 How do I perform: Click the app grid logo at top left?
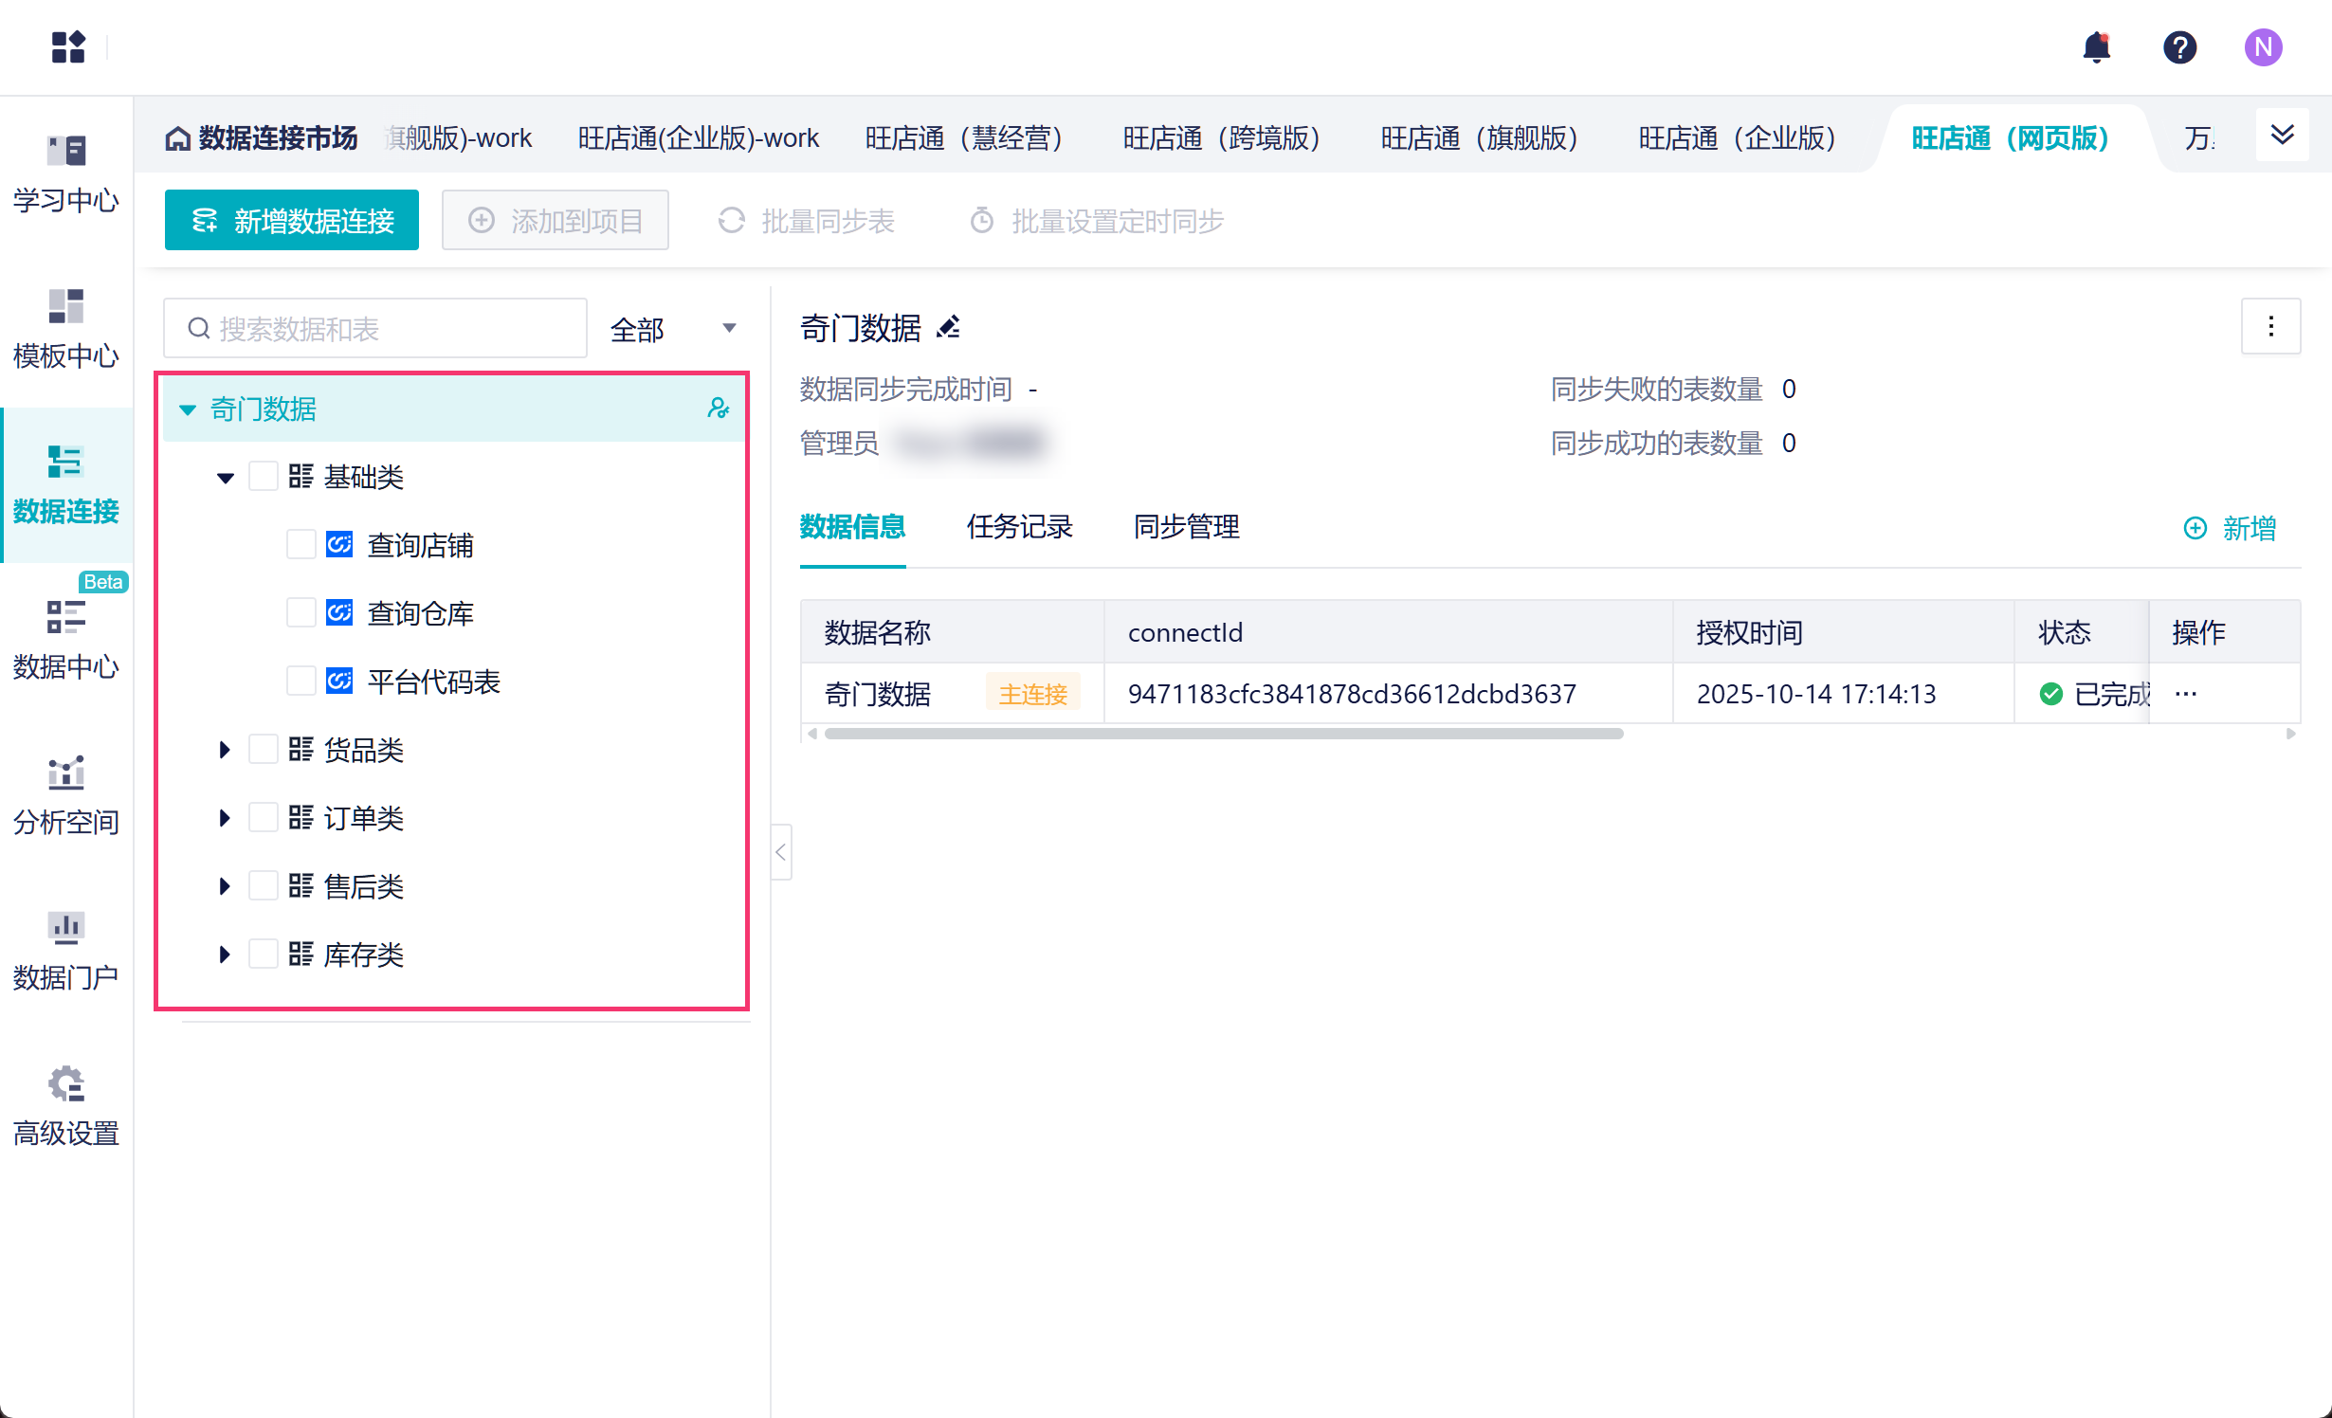[x=68, y=46]
